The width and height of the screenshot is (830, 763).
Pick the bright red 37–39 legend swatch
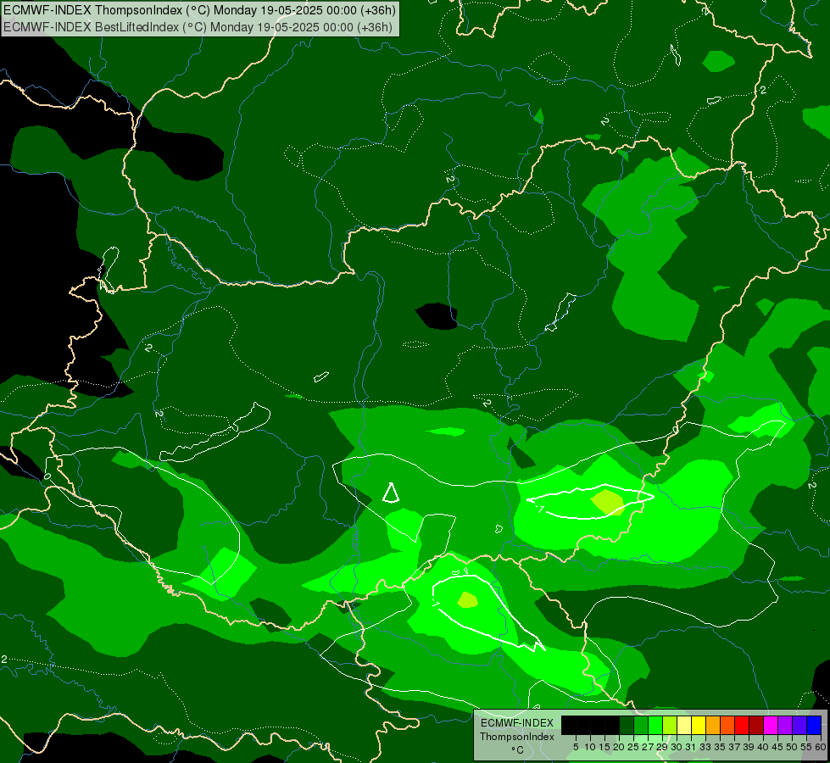(742, 725)
